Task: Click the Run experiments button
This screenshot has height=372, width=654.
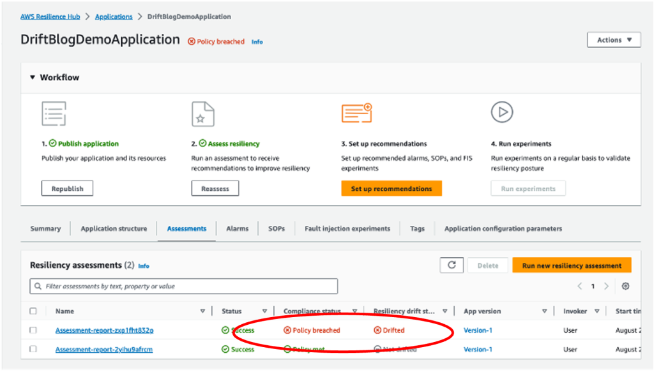Action: pos(528,188)
